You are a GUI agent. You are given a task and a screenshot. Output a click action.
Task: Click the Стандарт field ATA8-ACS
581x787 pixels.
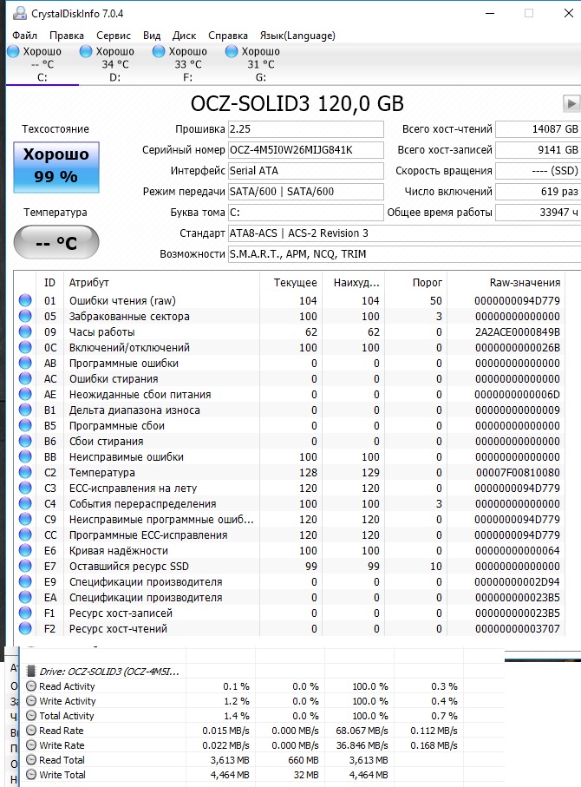pos(404,233)
